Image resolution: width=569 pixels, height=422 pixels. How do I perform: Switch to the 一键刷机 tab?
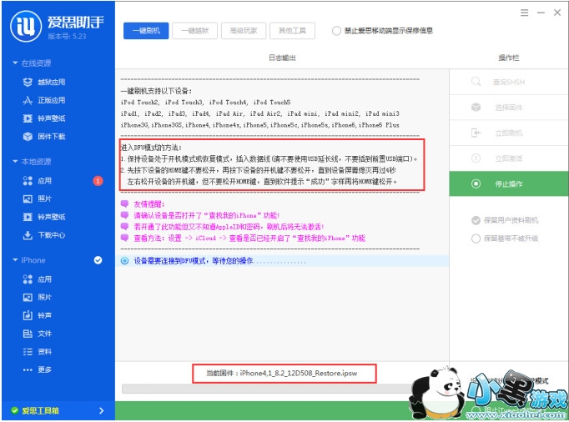[146, 31]
